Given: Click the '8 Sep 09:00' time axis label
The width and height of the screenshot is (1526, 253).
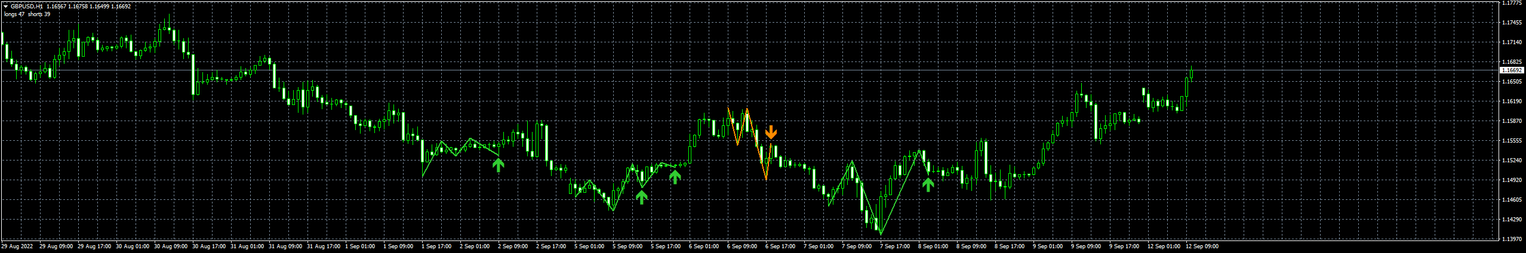Looking at the screenshot, I should click(x=972, y=246).
